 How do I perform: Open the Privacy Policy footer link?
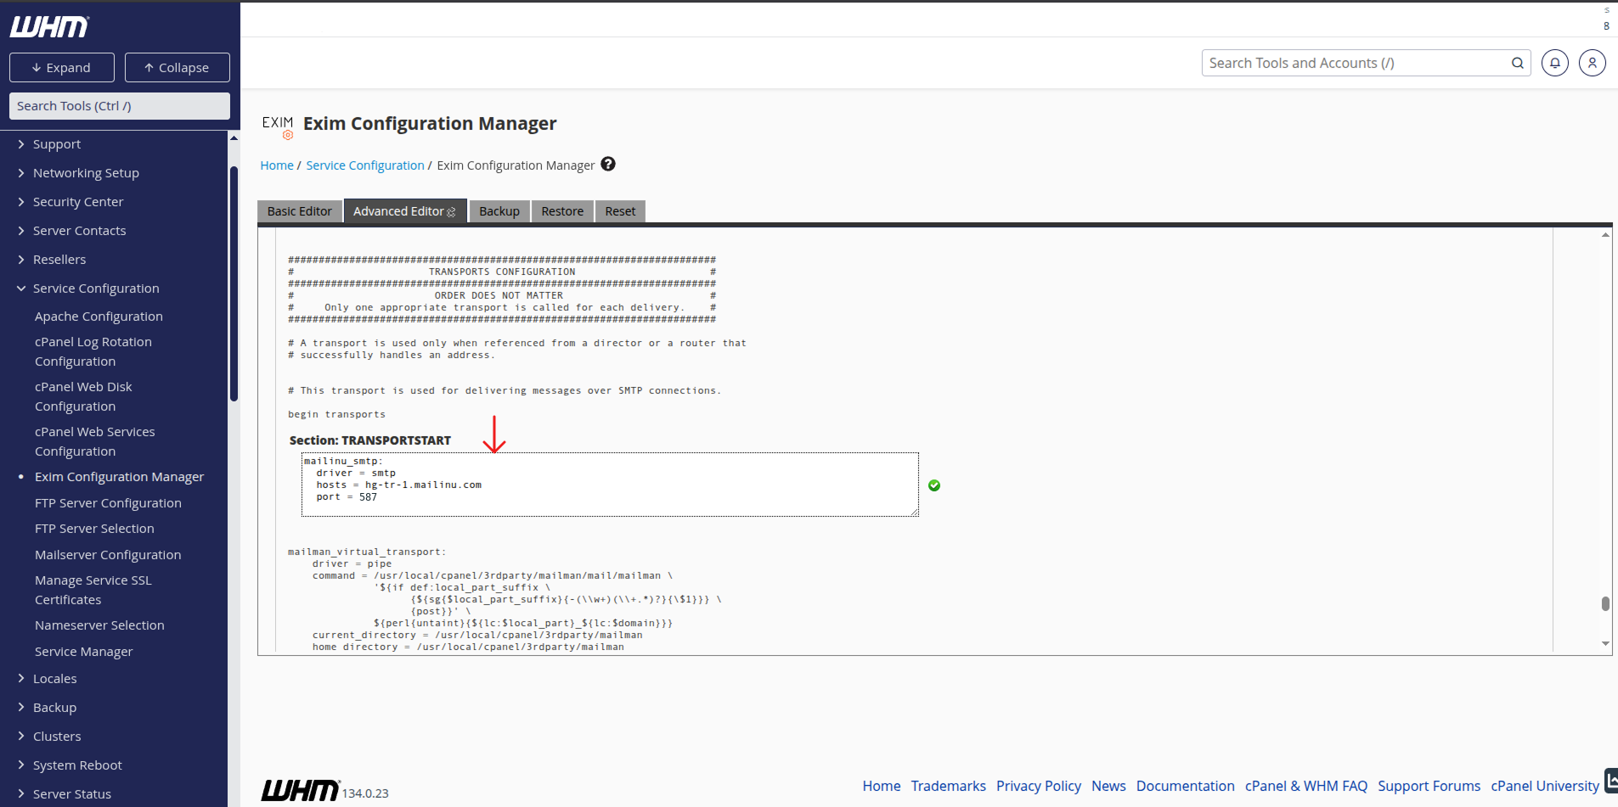[x=1039, y=786]
